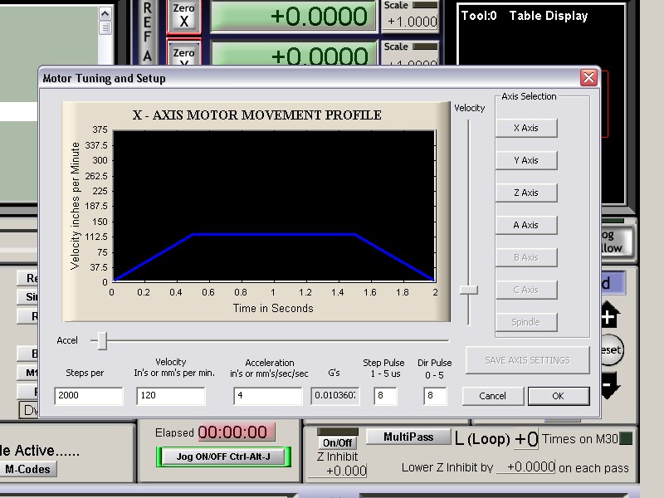Click the horizontal Accel slider handle
The width and height of the screenshot is (664, 498).
point(101,340)
